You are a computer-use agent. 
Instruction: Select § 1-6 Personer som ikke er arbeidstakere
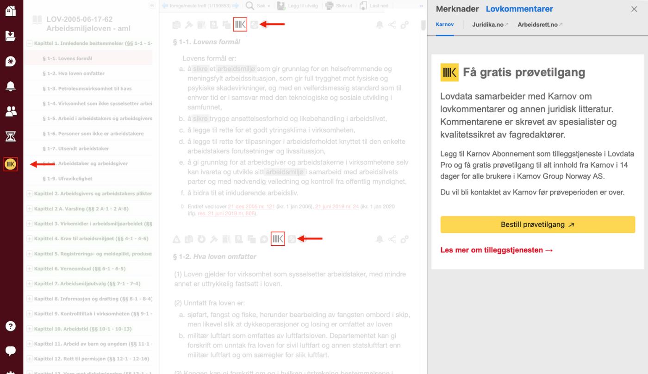click(x=93, y=133)
